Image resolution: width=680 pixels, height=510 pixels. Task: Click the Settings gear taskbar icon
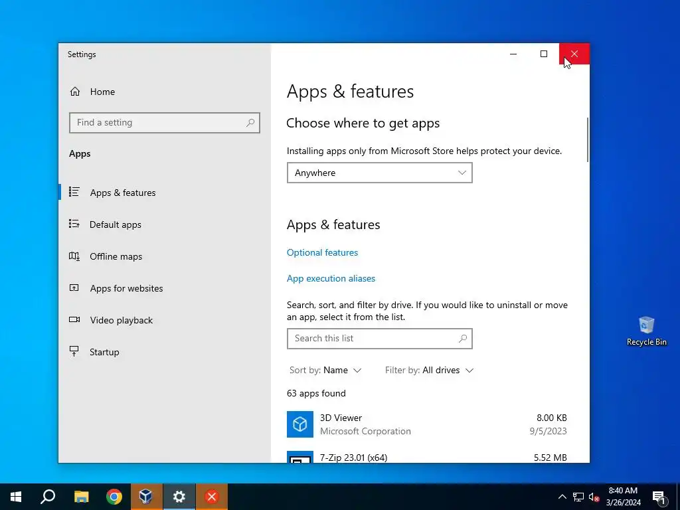click(x=179, y=497)
